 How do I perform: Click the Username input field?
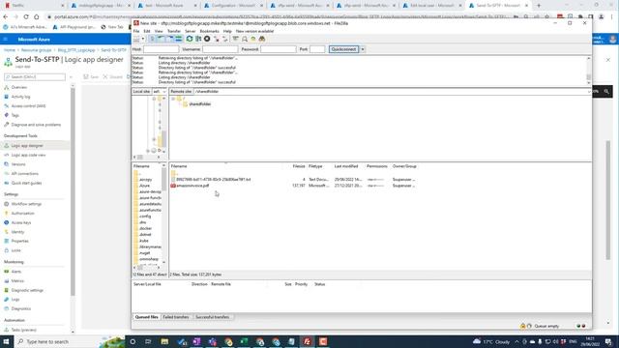pos(221,49)
